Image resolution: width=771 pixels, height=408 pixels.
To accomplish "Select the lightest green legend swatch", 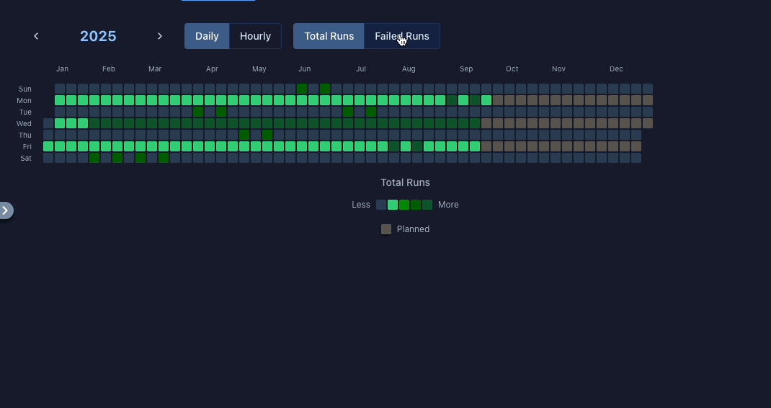I will pyautogui.click(x=393, y=205).
